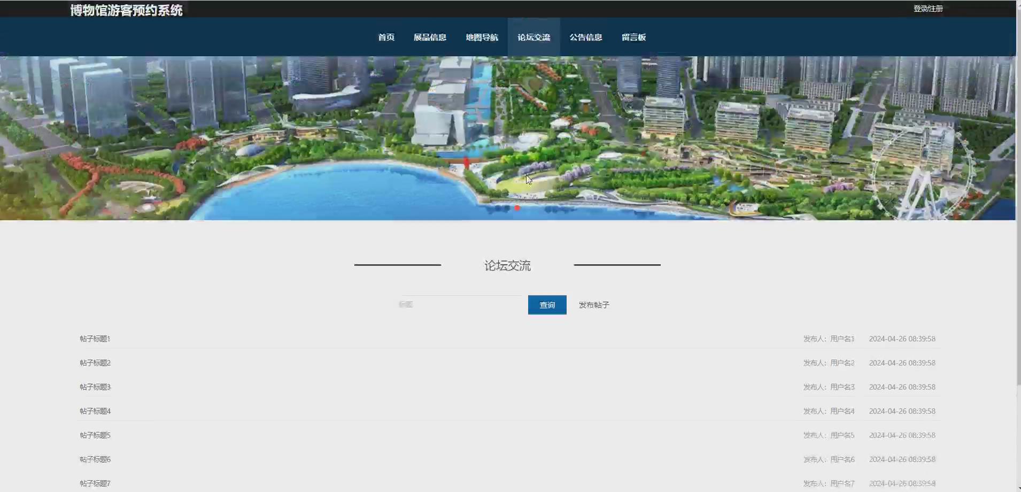This screenshot has height=492, width=1021.
Task: Click the 查询 search button
Action: tap(547, 305)
